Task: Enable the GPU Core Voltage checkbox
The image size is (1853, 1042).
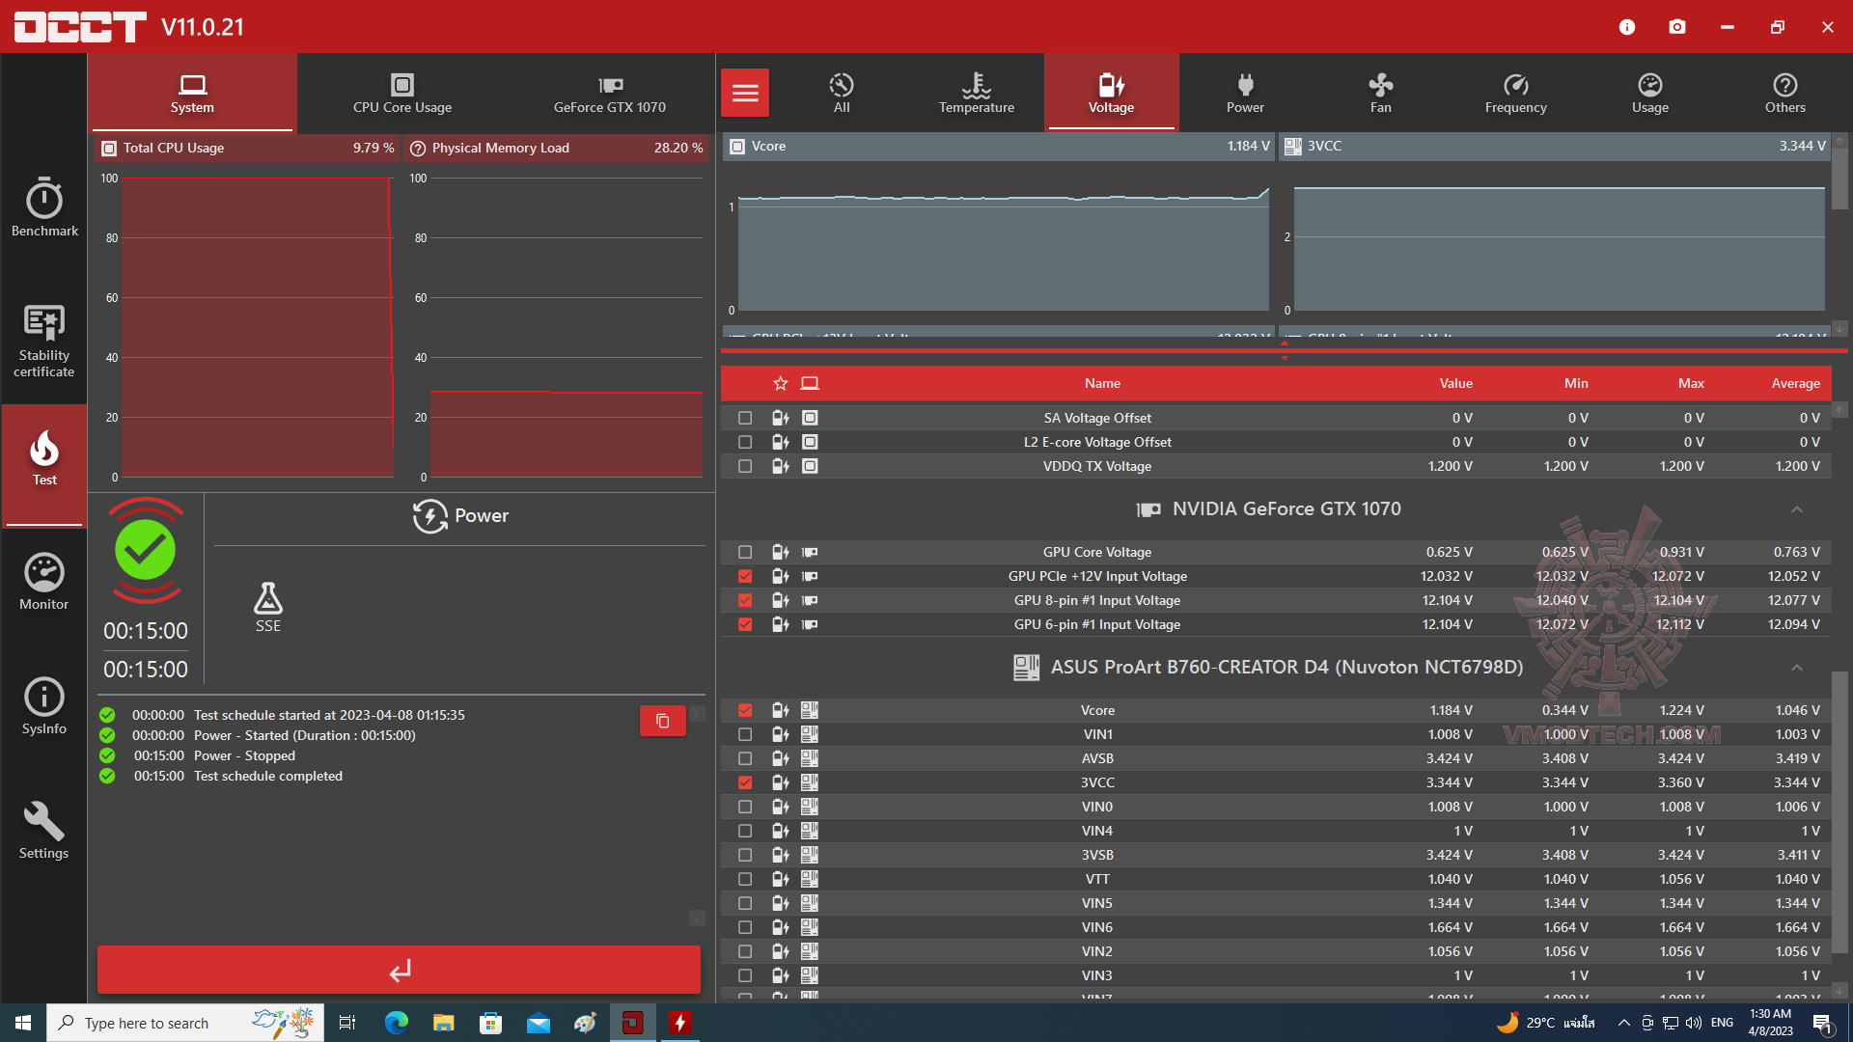Action: click(x=745, y=552)
